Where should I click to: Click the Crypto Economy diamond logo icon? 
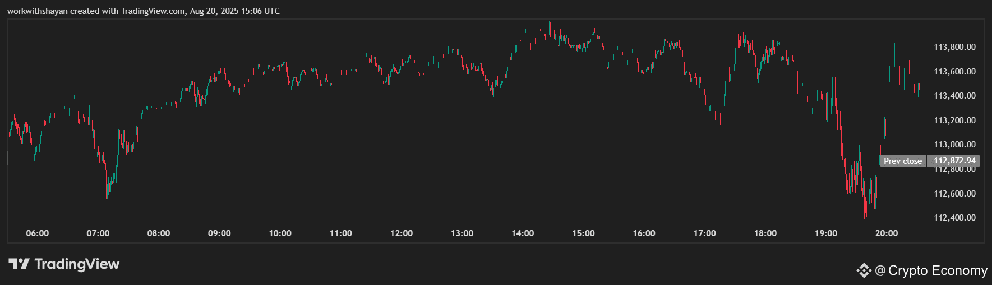click(864, 270)
